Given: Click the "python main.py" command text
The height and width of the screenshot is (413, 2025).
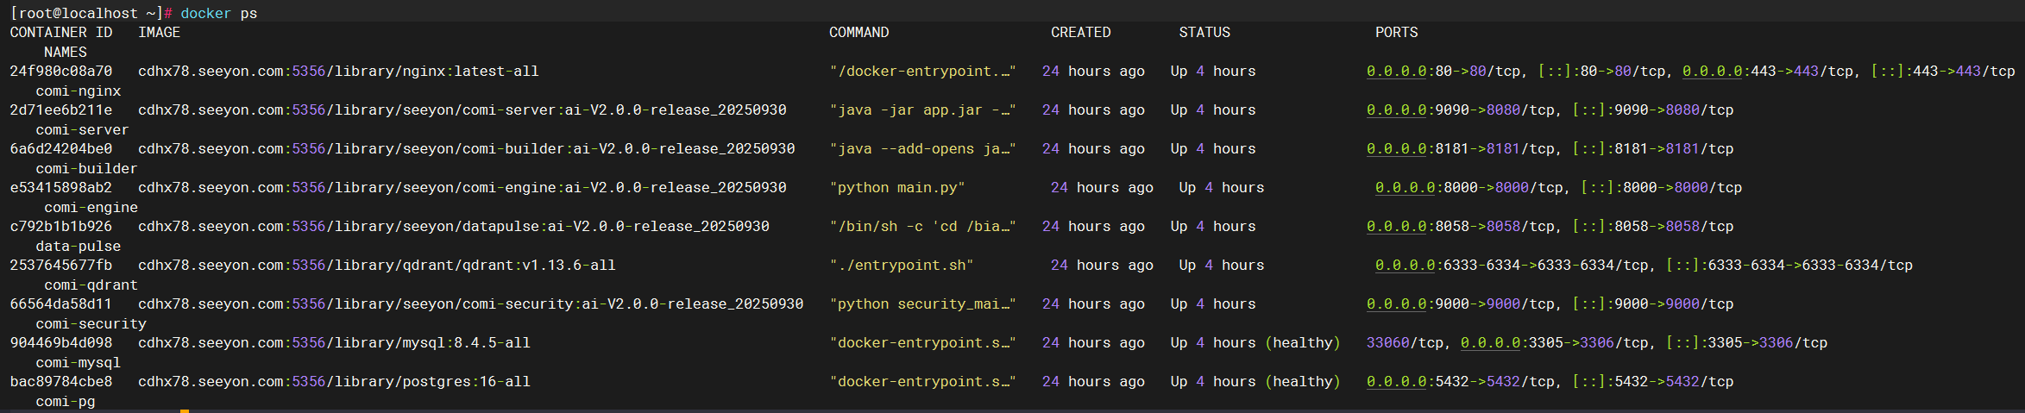Looking at the screenshot, I should [x=897, y=188].
